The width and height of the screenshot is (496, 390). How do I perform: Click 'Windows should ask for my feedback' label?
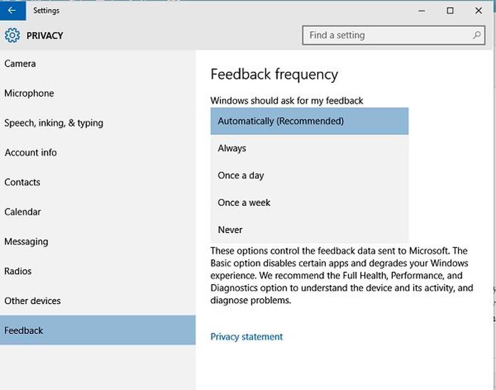287,101
